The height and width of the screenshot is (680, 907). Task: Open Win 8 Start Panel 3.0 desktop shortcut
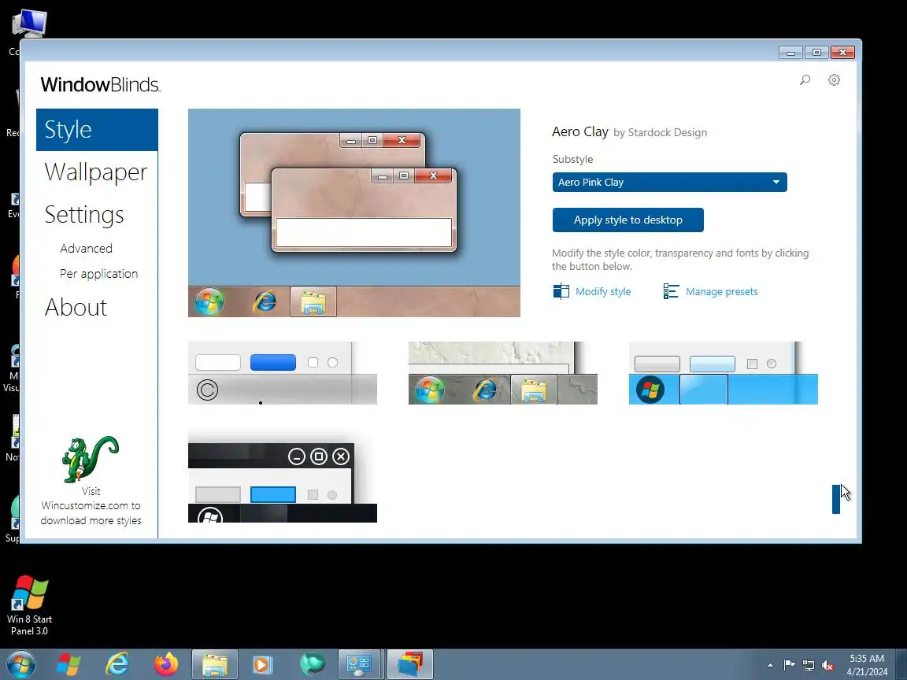click(x=29, y=604)
